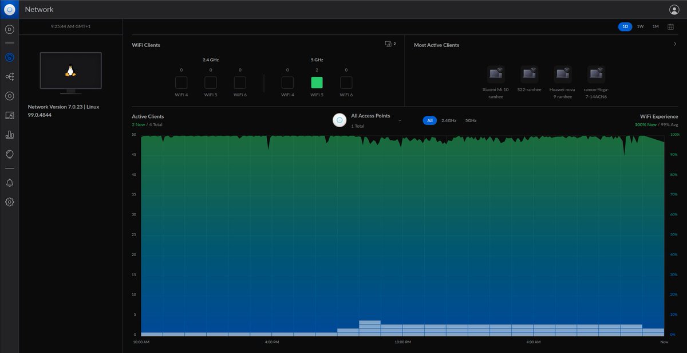Expand the All Access Points dropdown
Viewport: 687px width, 353px height.
[400, 120]
